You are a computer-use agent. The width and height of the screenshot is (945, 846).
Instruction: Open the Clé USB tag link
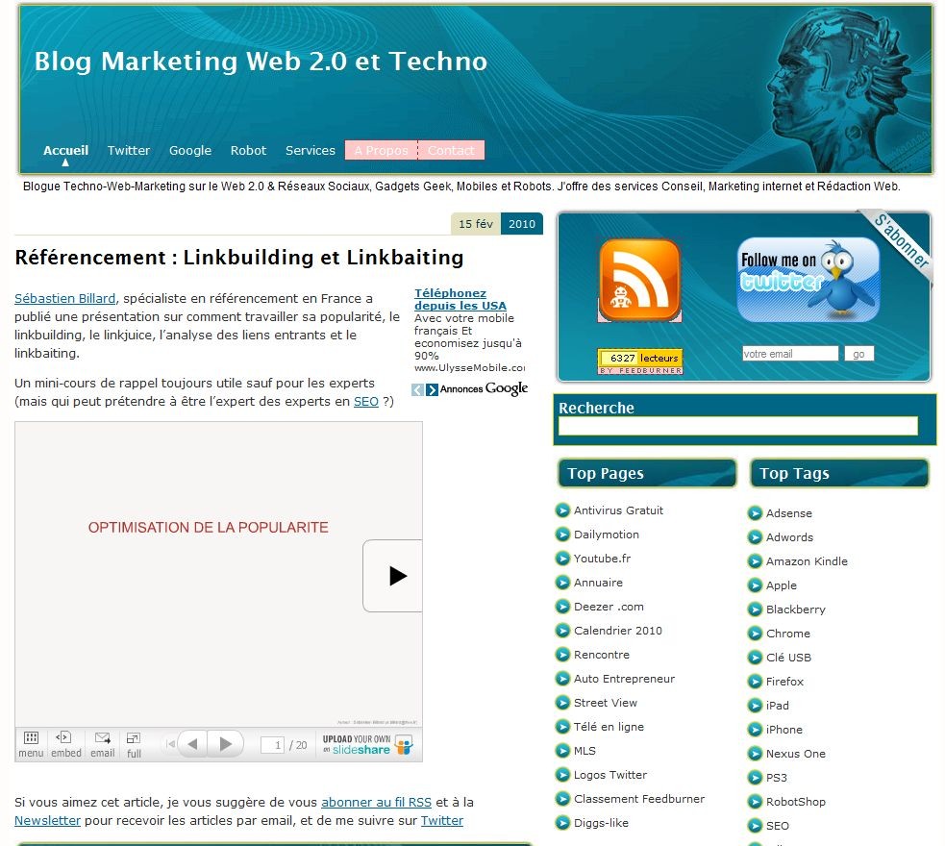tap(788, 658)
